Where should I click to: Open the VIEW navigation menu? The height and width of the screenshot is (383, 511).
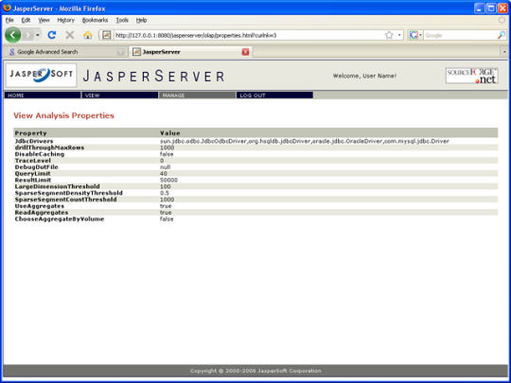coord(120,96)
